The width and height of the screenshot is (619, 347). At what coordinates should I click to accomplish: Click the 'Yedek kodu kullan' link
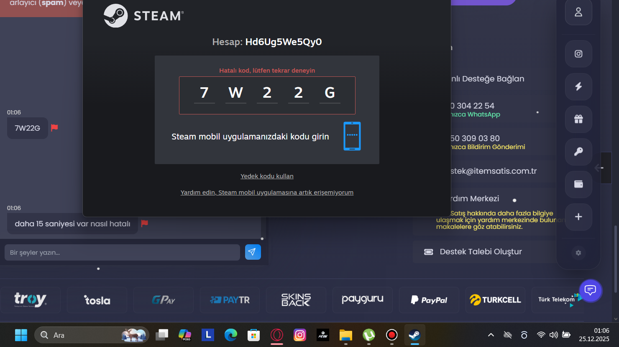267,176
